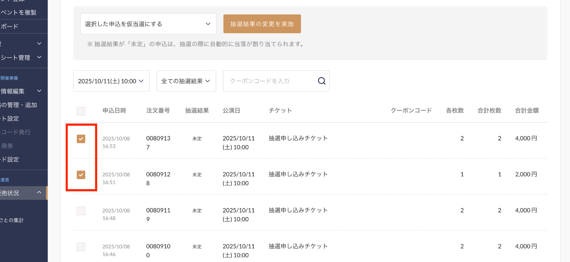Uncheck the checkbox for order 00809137
This screenshot has width=570, height=262.
81,139
